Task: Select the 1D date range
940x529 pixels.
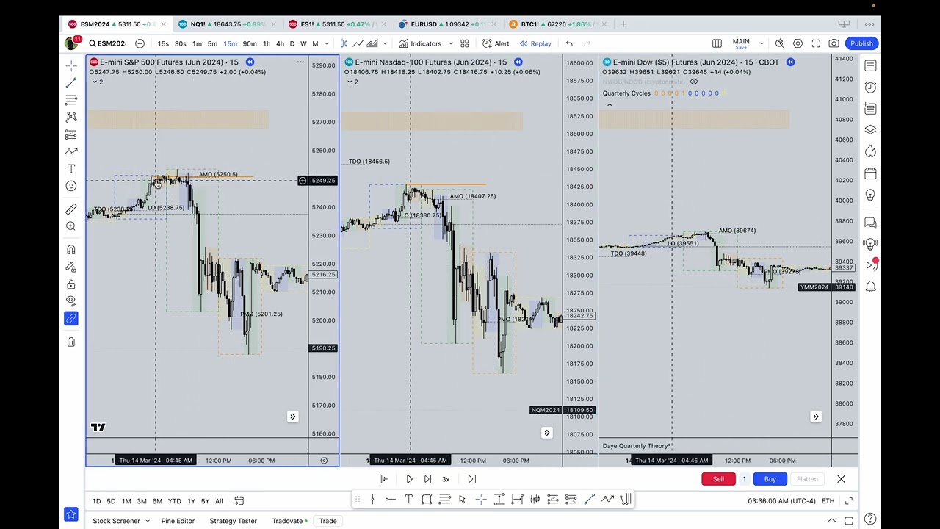Action: click(x=96, y=501)
